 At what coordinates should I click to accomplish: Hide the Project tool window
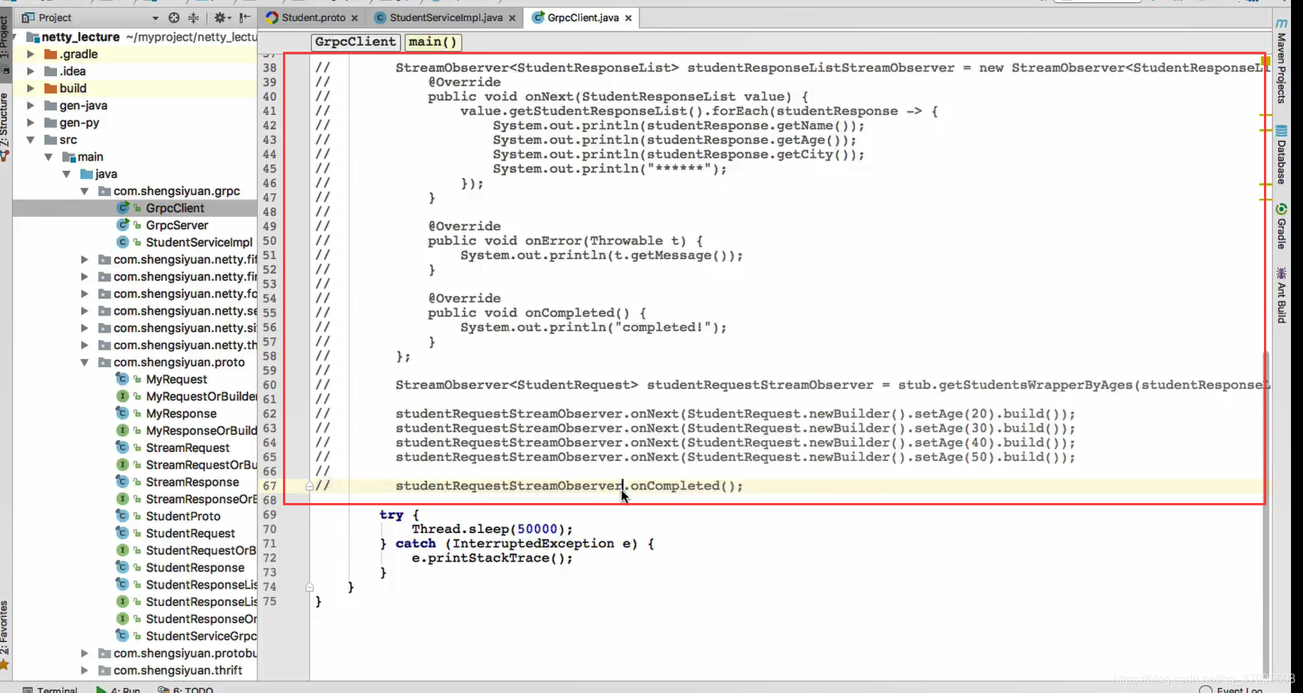click(x=245, y=17)
